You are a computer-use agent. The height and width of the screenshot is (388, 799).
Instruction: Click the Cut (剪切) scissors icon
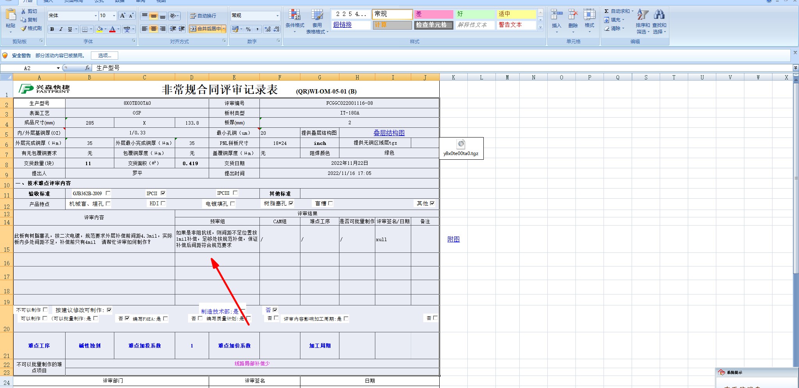coord(23,11)
